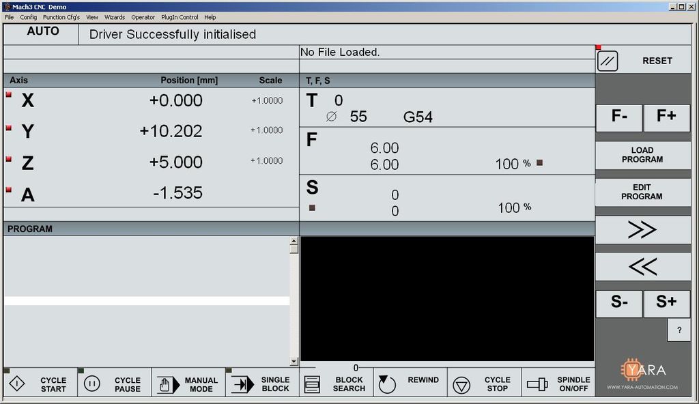Click the Cycle Pause icon
Screen dimensions: 699x404
92,384
